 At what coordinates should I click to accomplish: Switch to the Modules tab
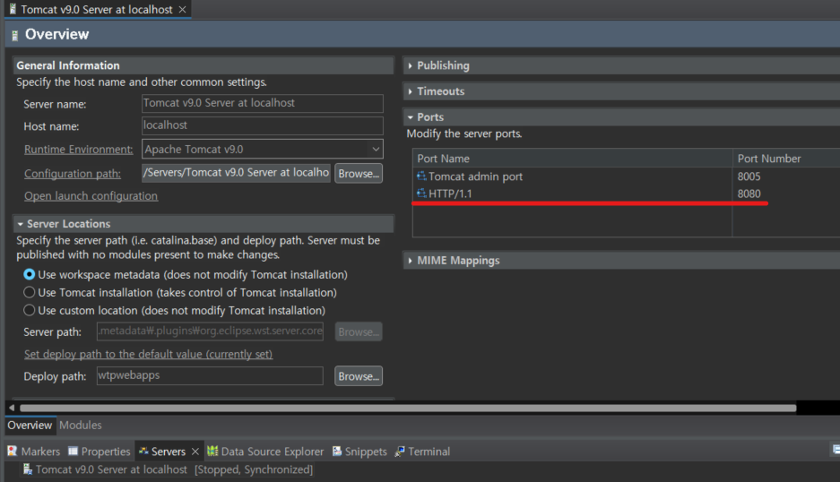coord(81,426)
